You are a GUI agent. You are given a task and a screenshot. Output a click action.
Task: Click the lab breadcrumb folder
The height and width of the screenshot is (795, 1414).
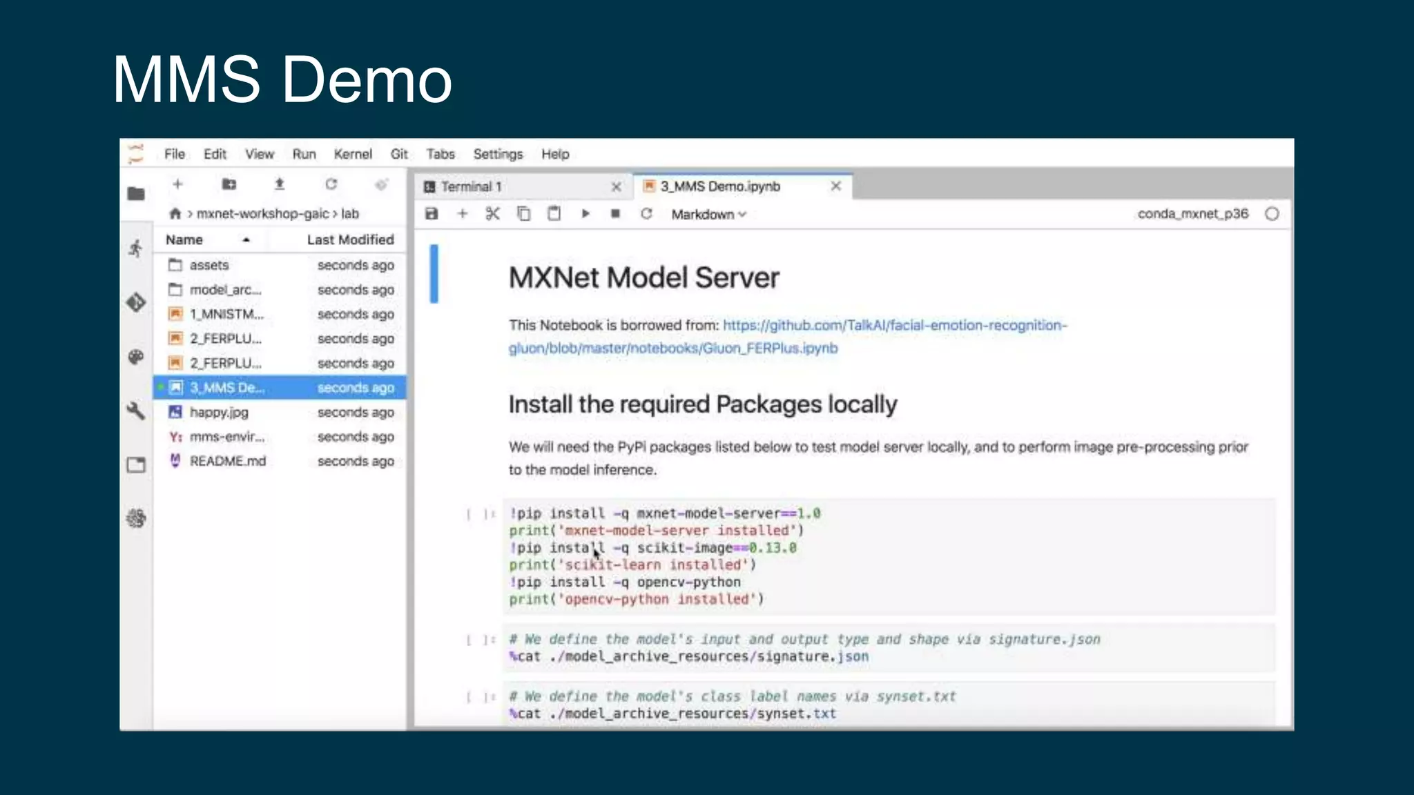pos(350,214)
